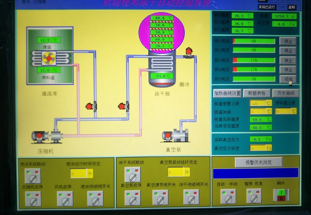Click the 真空压力设定 input field
311x215 pixels.
click(x=261, y=148)
